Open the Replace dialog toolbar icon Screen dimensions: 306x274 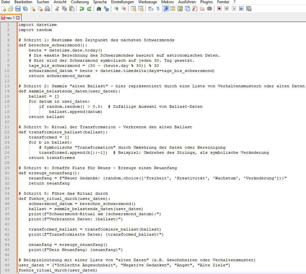click(x=106, y=9)
